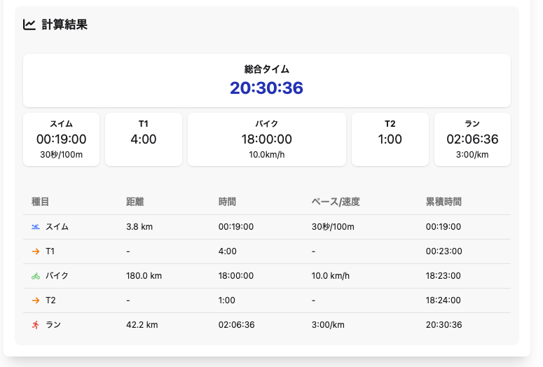Click the orange arrow icon beside T2 row
Image resolution: width=543 pixels, height=367 pixels.
(36, 300)
